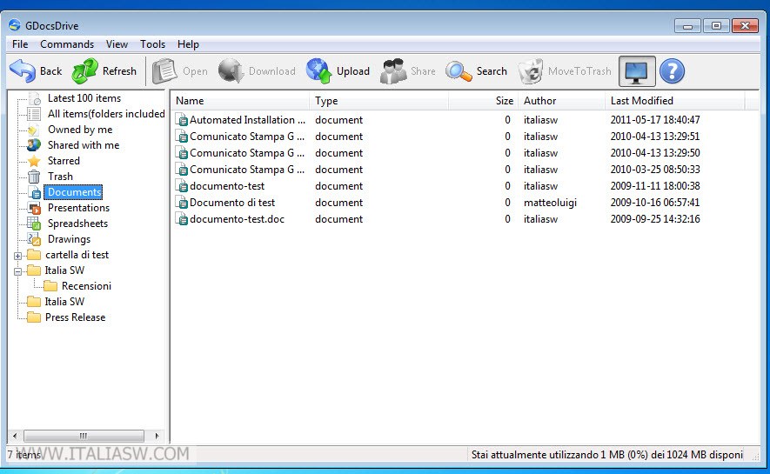Image resolution: width=770 pixels, height=474 pixels.
Task: Open the File menu
Action: [20, 44]
